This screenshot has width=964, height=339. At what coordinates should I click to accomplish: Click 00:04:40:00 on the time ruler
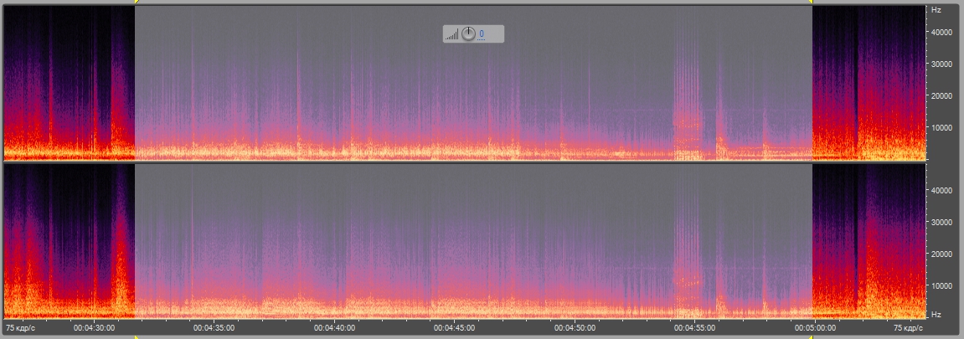click(x=334, y=328)
